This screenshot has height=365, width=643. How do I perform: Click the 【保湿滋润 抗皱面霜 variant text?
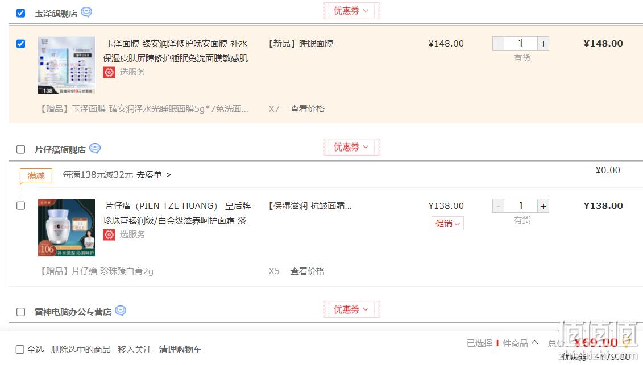click(309, 205)
